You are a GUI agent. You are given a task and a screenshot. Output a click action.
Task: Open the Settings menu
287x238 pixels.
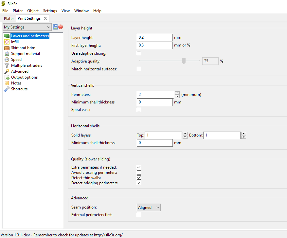click(x=50, y=11)
